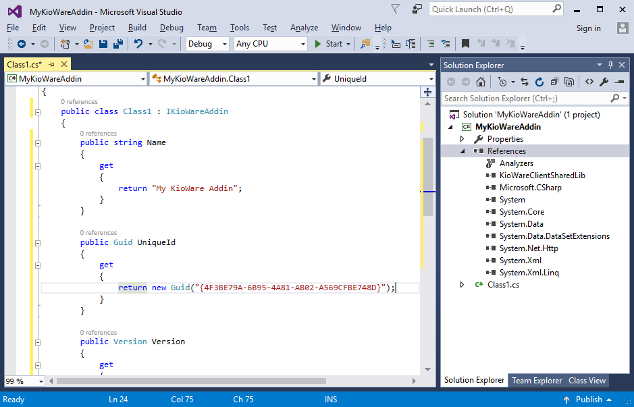The image size is (634, 407).
Task: Open the Analyze menu
Action: 304,28
